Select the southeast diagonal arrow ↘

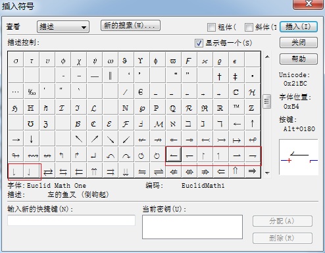click(111, 139)
